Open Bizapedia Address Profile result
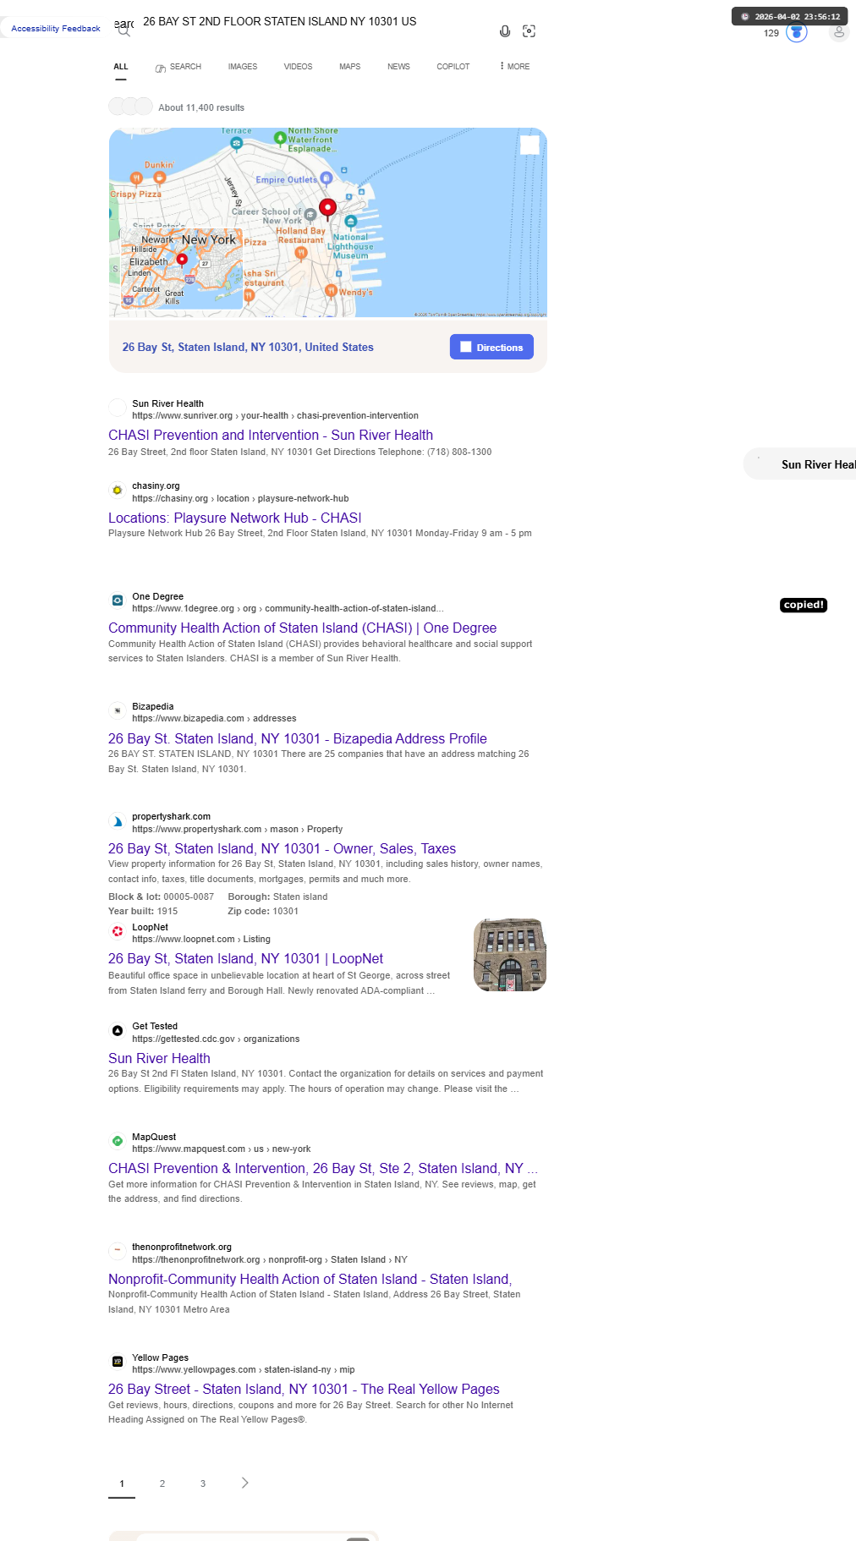 click(x=298, y=738)
